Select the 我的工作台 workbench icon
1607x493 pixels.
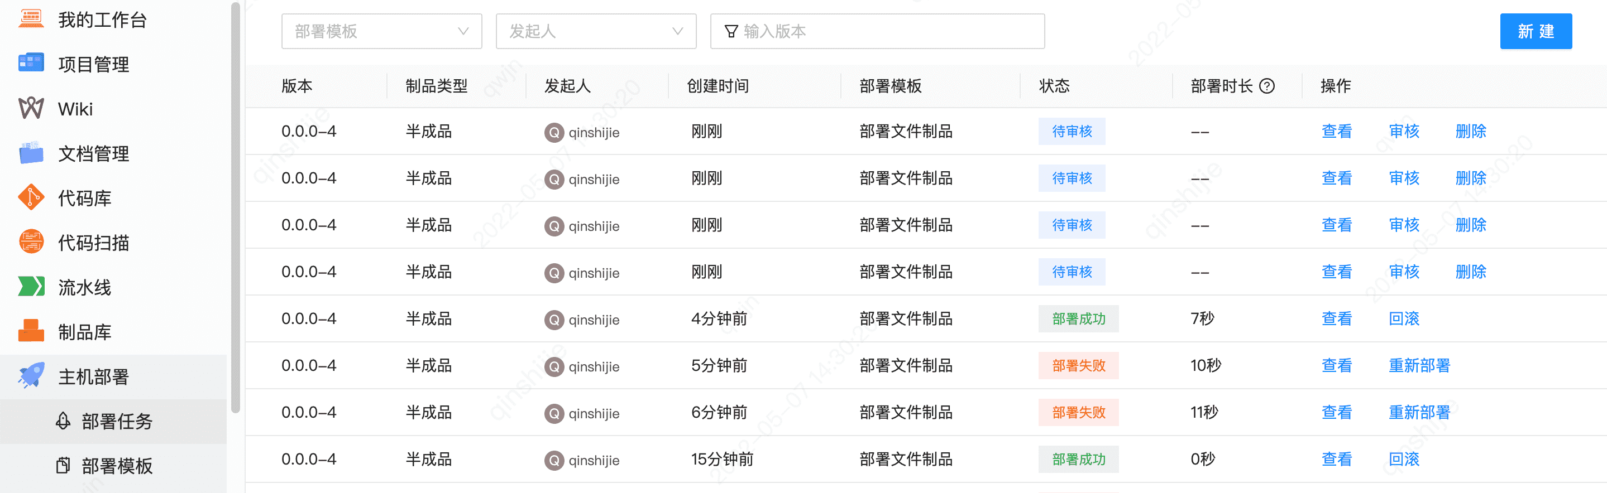click(x=31, y=19)
